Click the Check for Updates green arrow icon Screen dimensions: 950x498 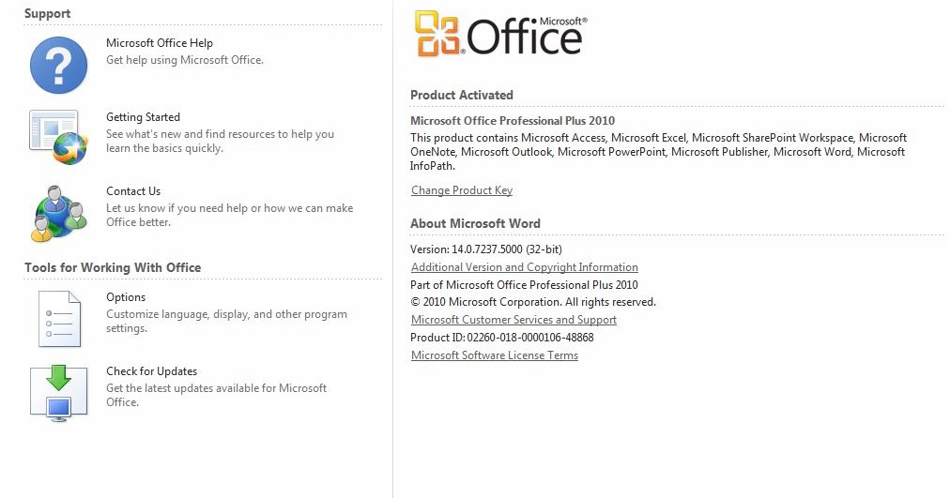click(58, 391)
